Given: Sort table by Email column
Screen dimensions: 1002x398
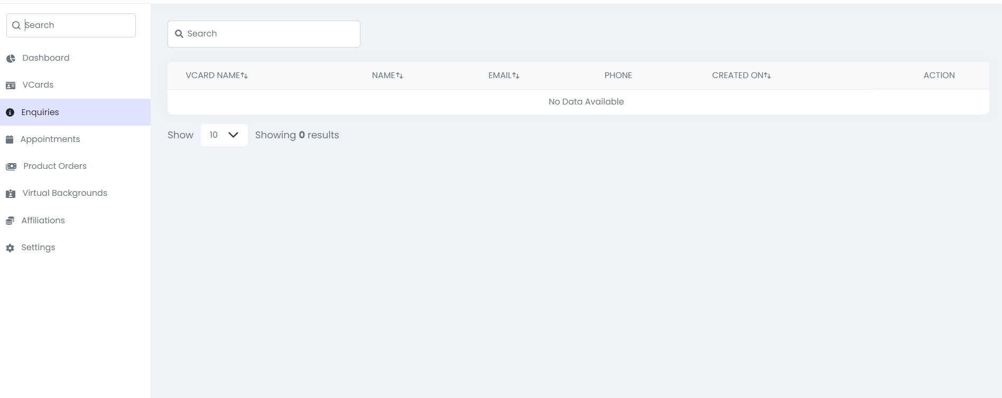Looking at the screenshot, I should click(504, 75).
